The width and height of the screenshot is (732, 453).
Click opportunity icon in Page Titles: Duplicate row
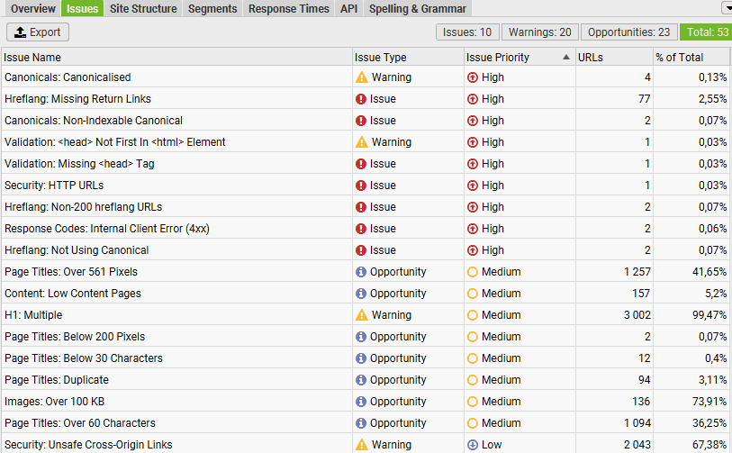(x=361, y=380)
